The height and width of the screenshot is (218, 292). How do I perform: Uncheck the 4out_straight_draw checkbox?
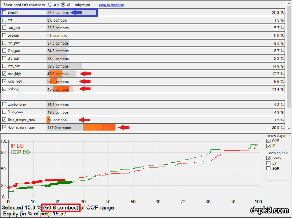coord(4,128)
